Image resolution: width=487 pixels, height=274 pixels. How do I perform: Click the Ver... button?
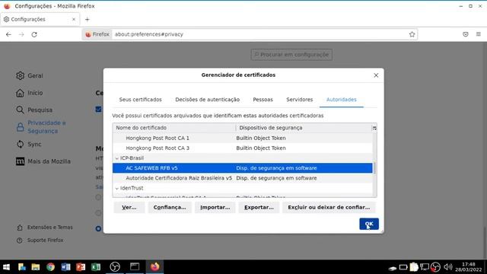point(129,207)
